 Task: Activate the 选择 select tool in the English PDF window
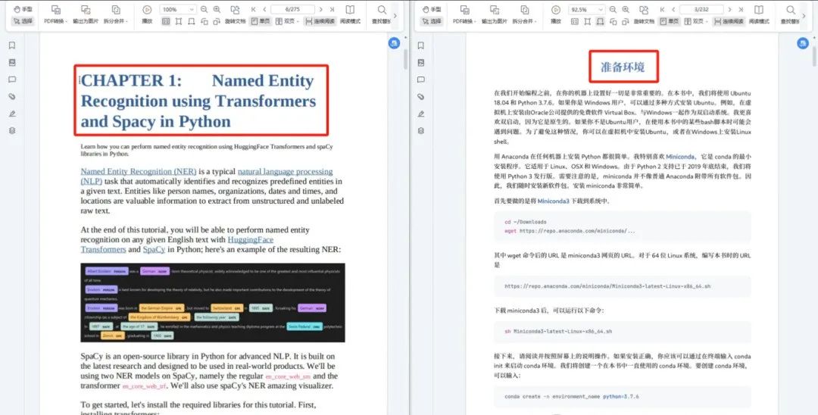(x=23, y=21)
